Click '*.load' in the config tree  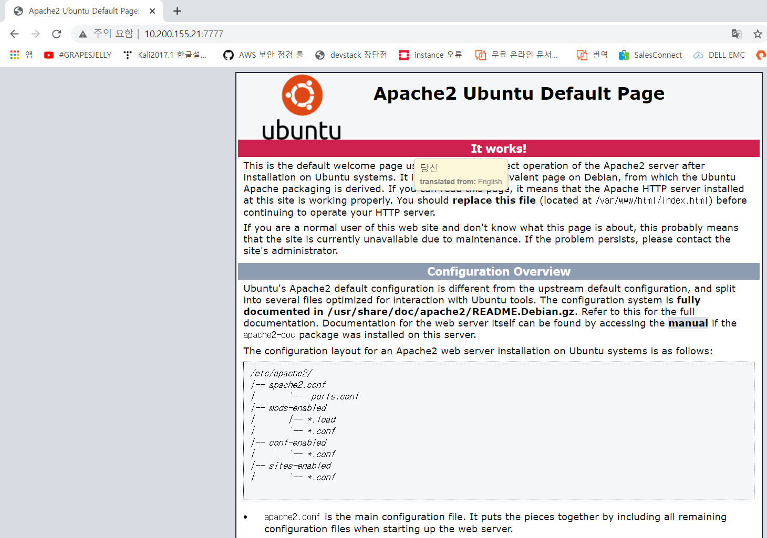point(322,419)
